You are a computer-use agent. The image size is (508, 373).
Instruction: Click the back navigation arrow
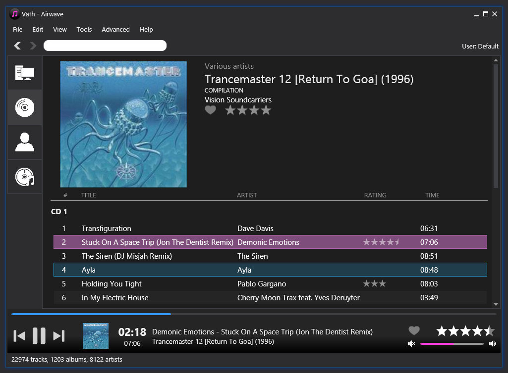(17, 46)
